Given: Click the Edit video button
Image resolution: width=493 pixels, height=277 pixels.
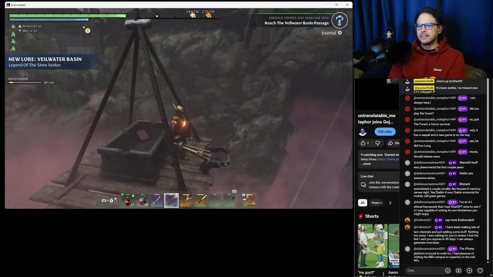Looking at the screenshot, I should [385, 132].
